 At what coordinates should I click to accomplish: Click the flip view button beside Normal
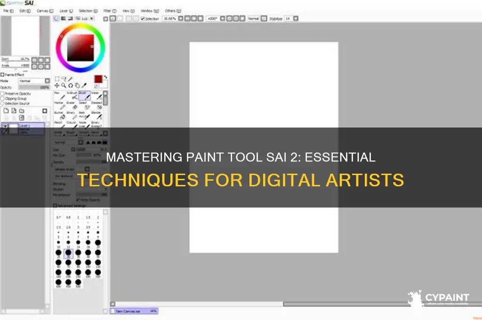264,18
